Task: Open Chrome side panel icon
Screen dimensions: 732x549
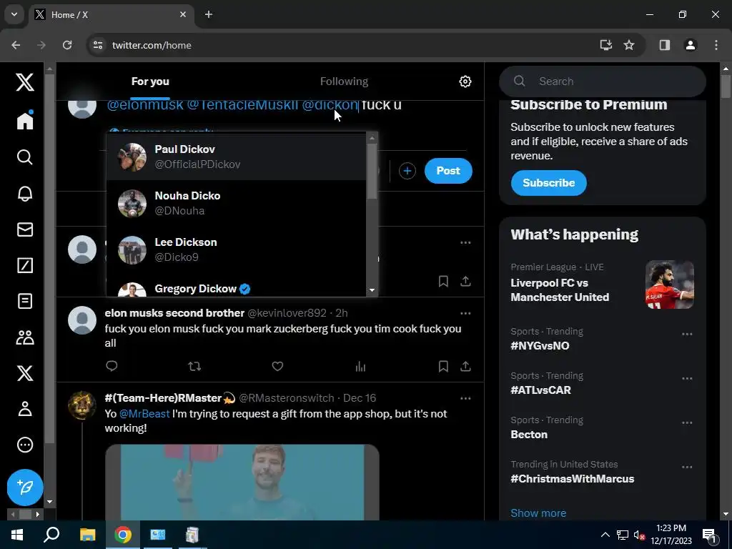Action: [x=664, y=45]
